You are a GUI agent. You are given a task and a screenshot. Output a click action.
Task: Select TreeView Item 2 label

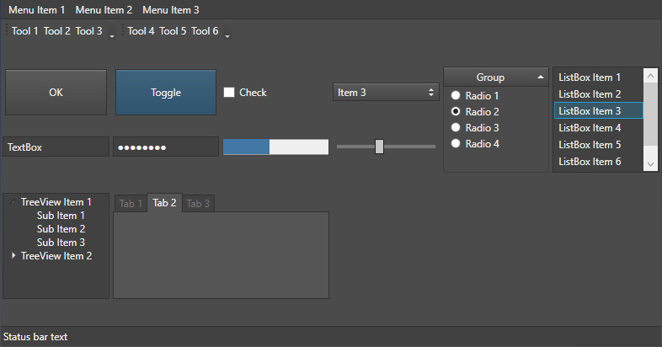(56, 256)
